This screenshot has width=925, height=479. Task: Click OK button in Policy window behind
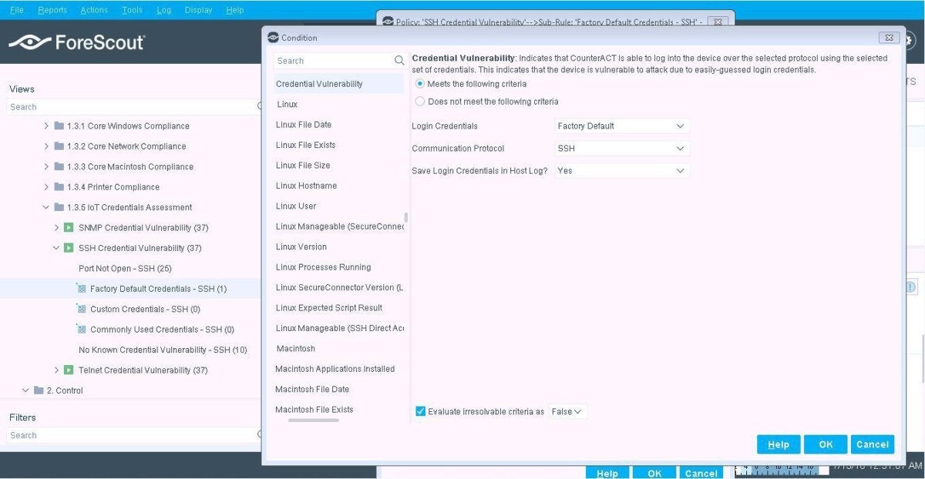click(x=654, y=473)
